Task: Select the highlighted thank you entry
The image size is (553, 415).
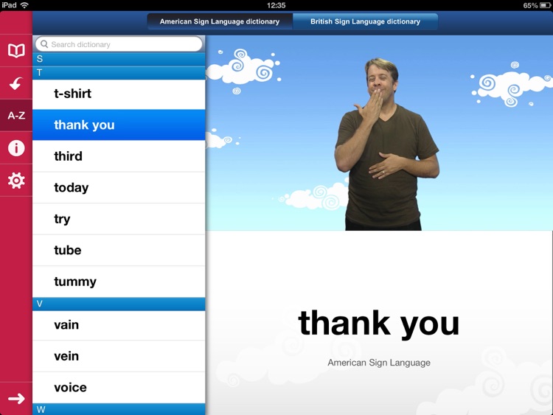Action: (119, 125)
